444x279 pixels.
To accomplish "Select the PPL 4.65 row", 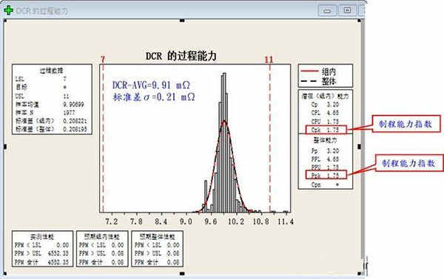I will click(x=325, y=159).
